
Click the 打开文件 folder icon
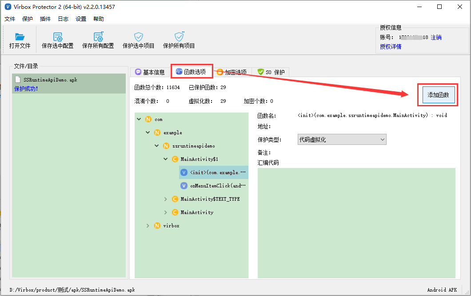click(x=20, y=36)
